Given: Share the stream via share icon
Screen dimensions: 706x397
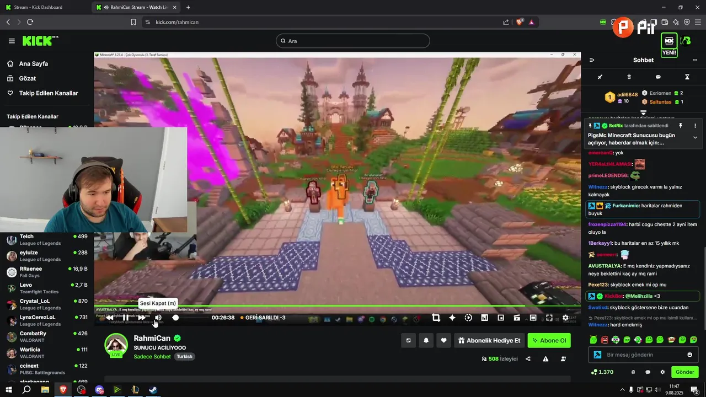Looking at the screenshot, I should (528, 359).
